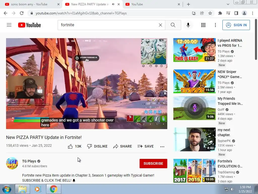Screen dimensions: 258x194
Task: Install app icon in address bar
Action: pyautogui.click(x=194, y=13)
